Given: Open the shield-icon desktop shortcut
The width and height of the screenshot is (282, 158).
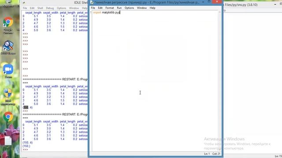Looking at the screenshot, I should [x=8, y=97].
